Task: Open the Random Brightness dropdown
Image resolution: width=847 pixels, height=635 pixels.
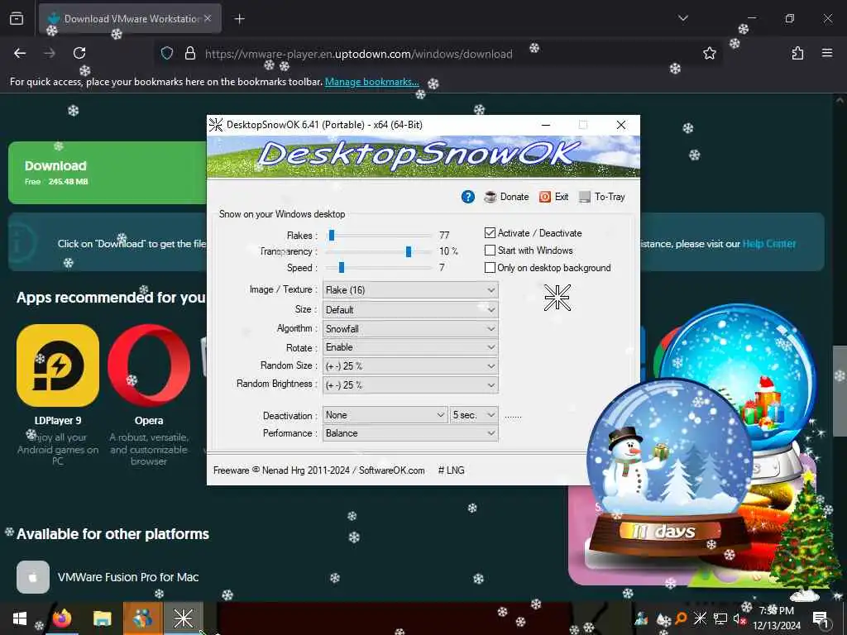Action: coord(410,385)
